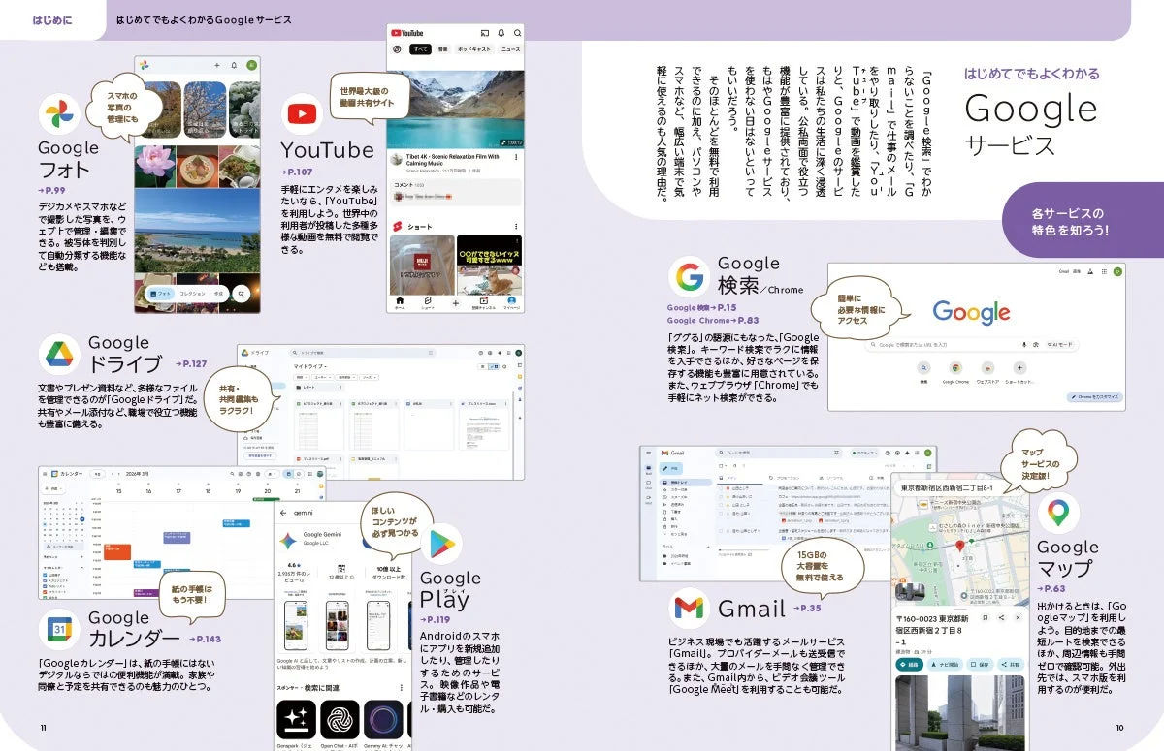Play the Tibet 4K scenic video thumbnail
Image resolution: width=1164 pixels, height=751 pixels.
[456, 110]
